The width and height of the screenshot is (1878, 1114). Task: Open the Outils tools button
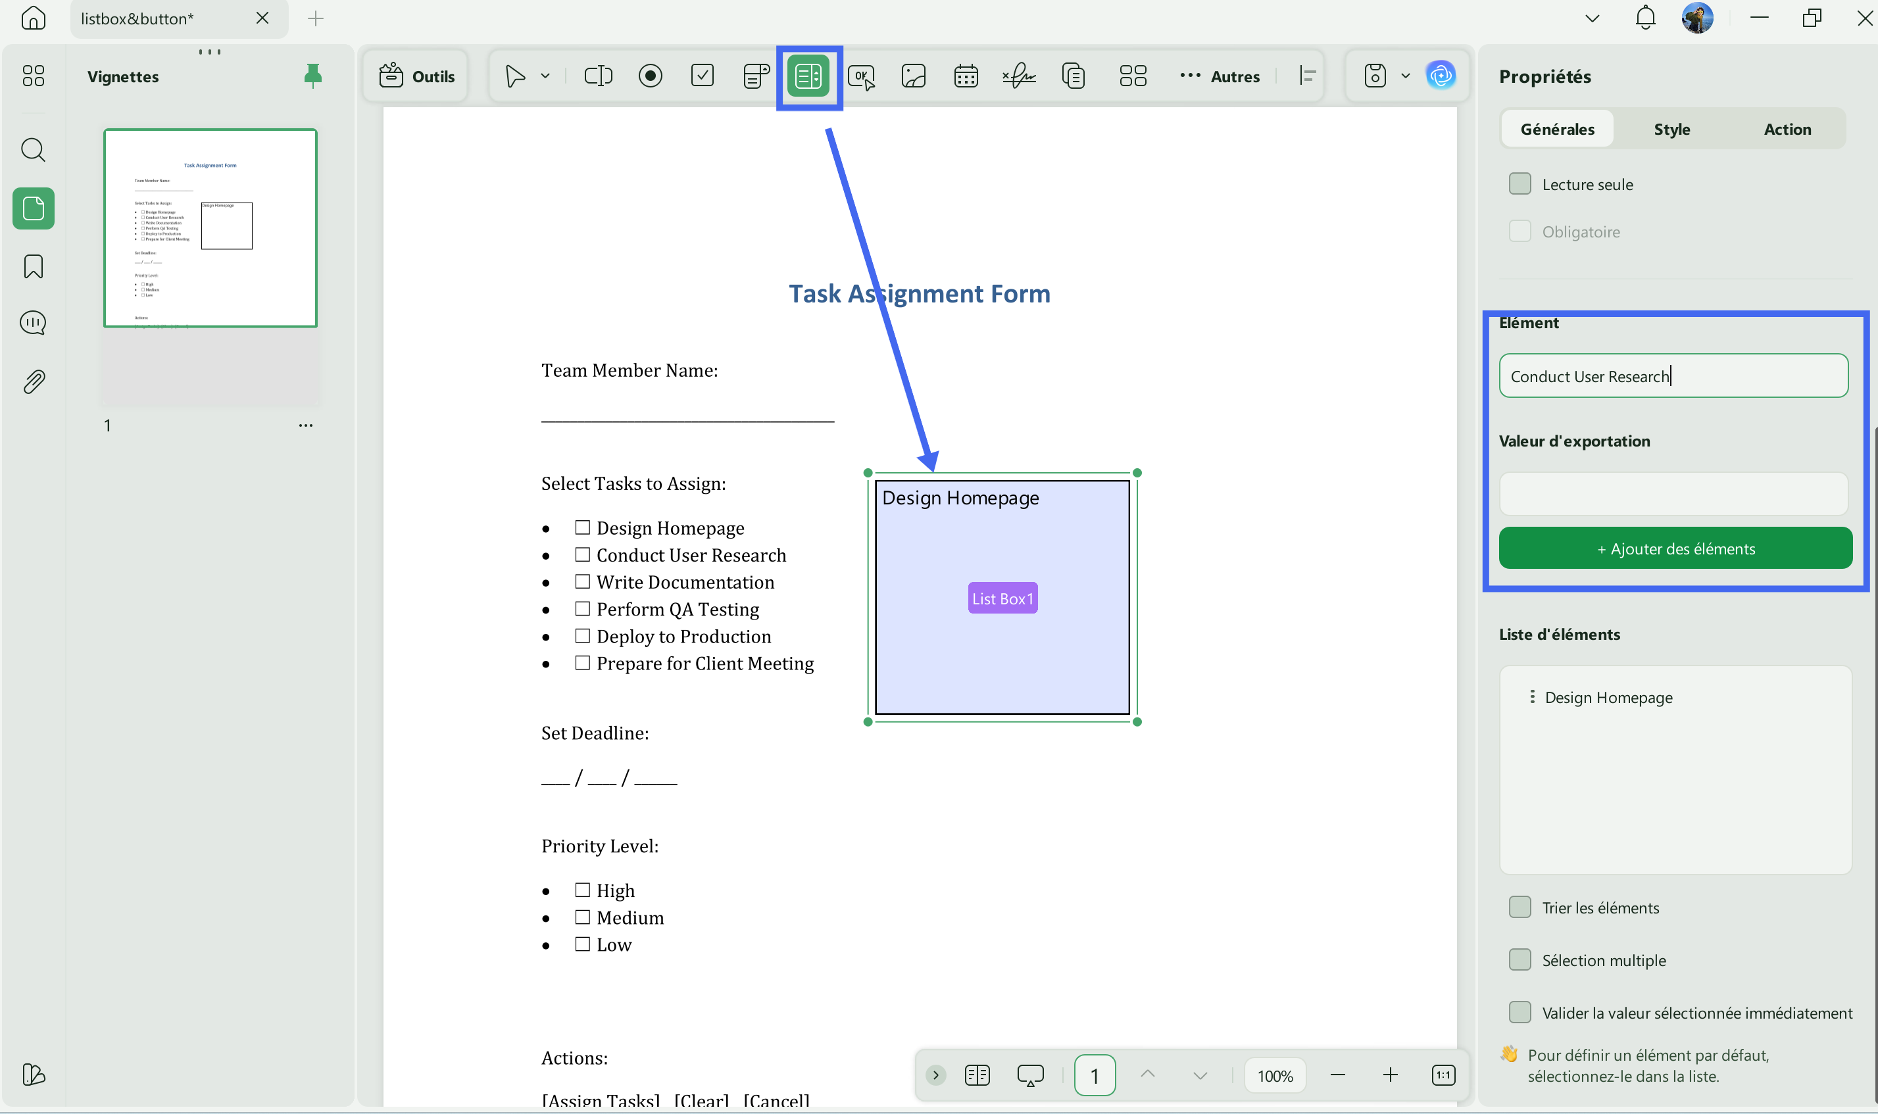[x=417, y=76]
